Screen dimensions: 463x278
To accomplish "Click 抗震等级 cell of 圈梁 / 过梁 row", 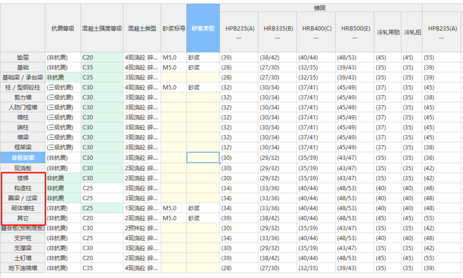I will click(63, 198).
